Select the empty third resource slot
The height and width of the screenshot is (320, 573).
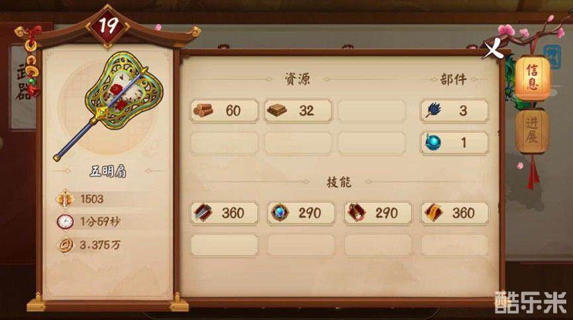tap(372, 110)
